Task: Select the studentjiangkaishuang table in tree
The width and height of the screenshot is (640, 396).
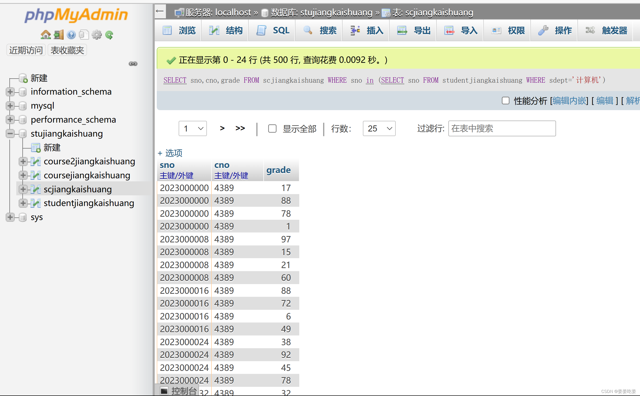Action: (89, 203)
